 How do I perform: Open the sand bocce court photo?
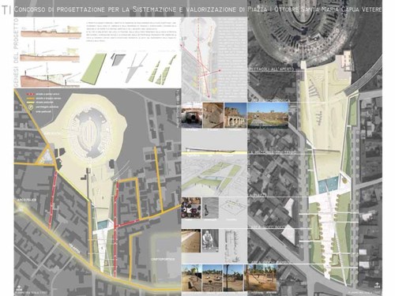click(x=191, y=241)
